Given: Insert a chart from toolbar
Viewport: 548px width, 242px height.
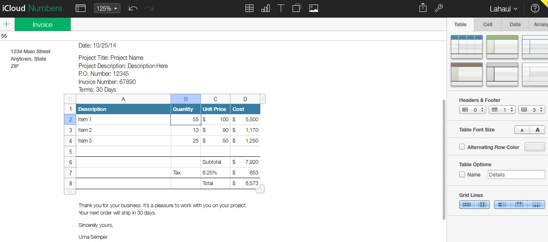Looking at the screenshot, I should coord(266,8).
